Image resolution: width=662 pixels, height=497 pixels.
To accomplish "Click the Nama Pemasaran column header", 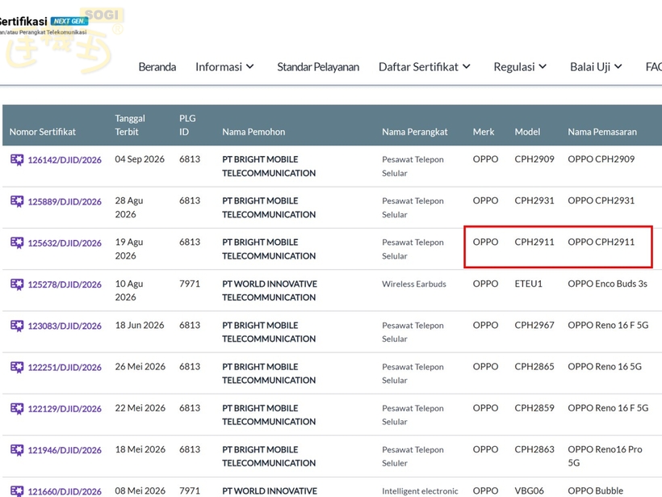I will click(602, 132).
